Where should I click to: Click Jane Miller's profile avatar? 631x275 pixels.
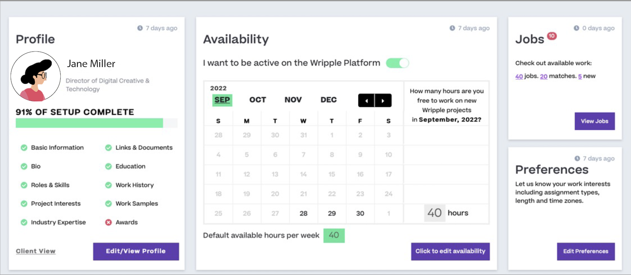36,77
